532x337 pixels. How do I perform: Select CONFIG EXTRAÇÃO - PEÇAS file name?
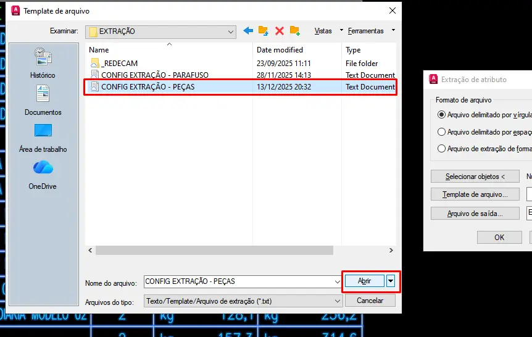148,87
